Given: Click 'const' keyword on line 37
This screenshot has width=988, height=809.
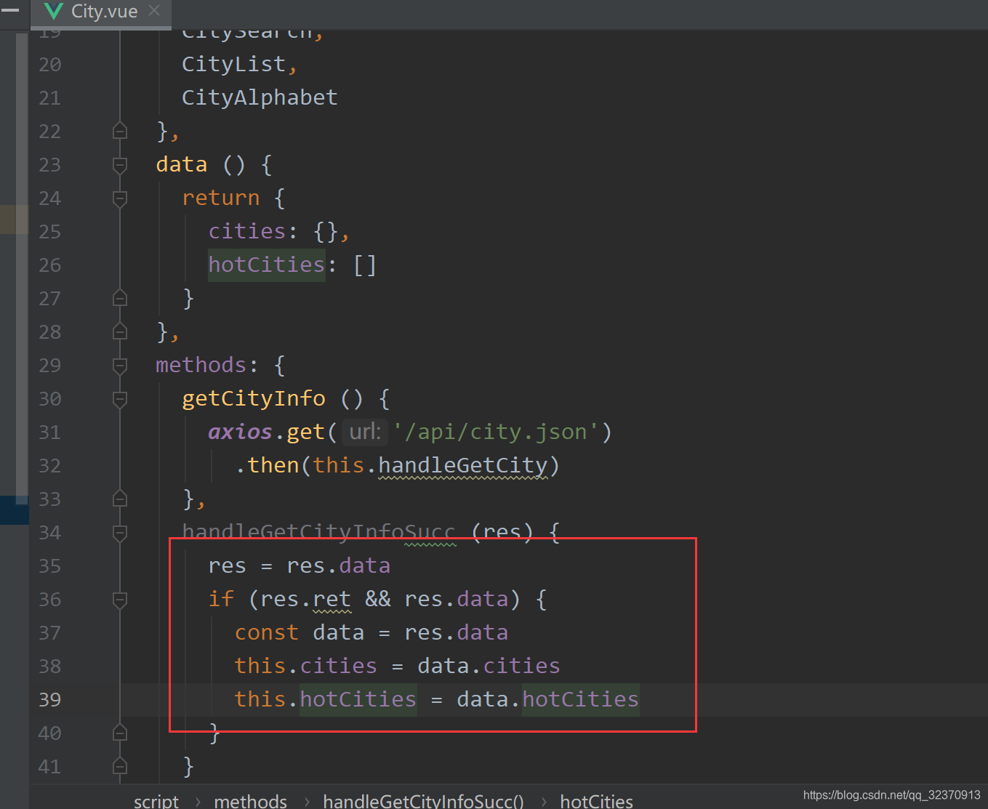Looking at the screenshot, I should 266,632.
